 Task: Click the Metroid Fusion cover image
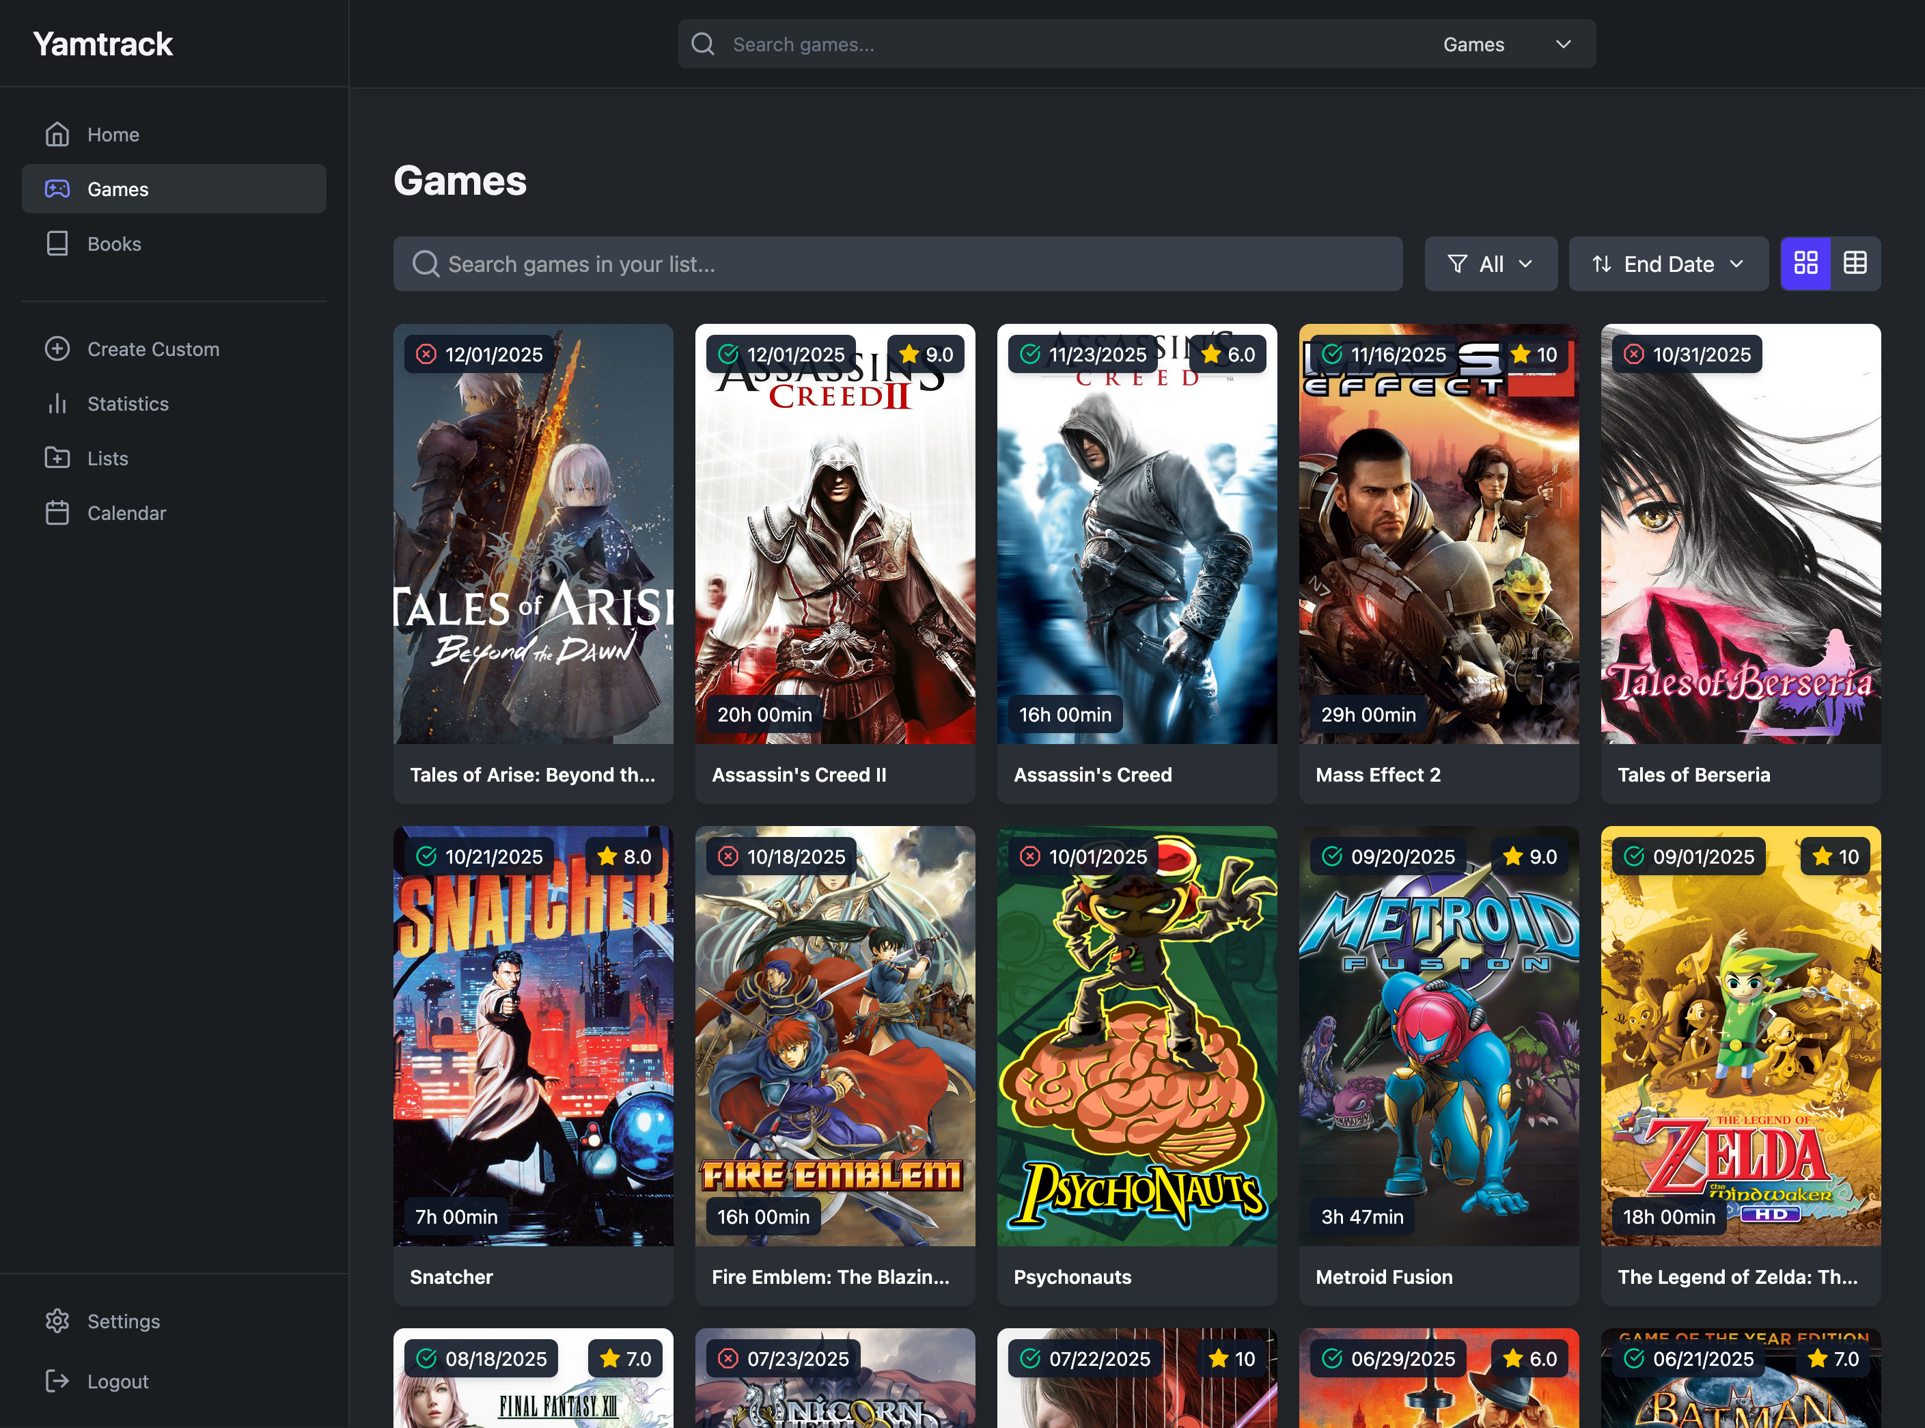coord(1438,1034)
